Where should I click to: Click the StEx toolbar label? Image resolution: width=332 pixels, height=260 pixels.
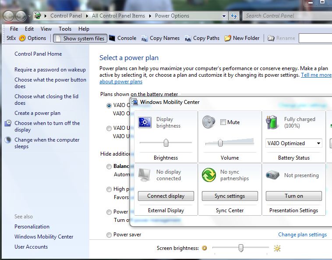click(11, 38)
